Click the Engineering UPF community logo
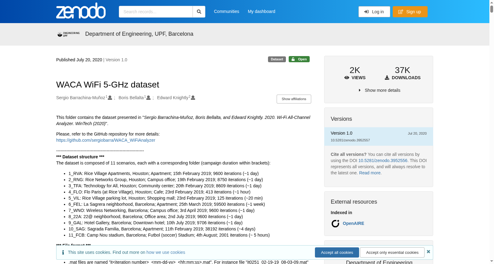The width and height of the screenshot is (494, 264). pyautogui.click(x=69, y=34)
